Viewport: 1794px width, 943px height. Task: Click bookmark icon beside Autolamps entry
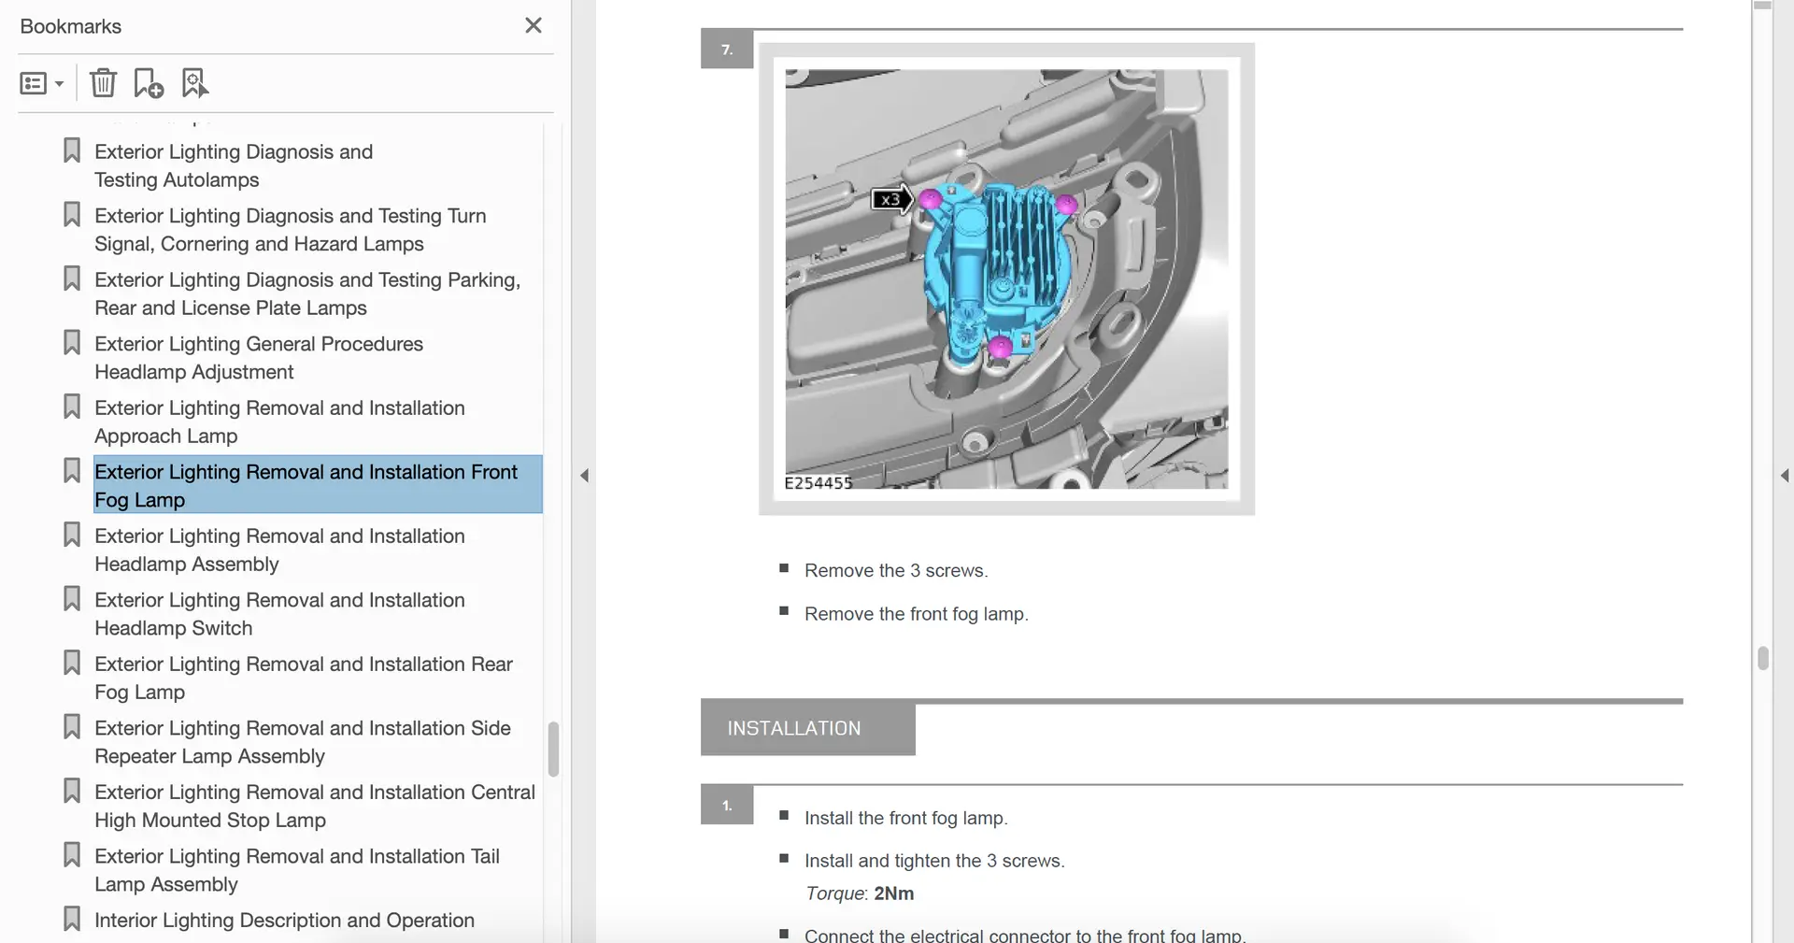72,150
